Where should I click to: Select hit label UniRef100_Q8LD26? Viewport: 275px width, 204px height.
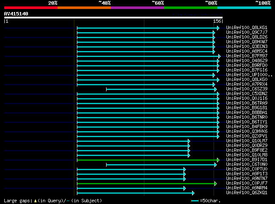click(x=247, y=37)
